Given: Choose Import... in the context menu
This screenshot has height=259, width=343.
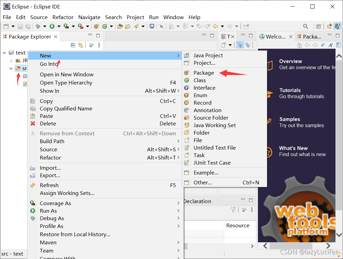Looking at the screenshot, I should [x=105, y=168].
